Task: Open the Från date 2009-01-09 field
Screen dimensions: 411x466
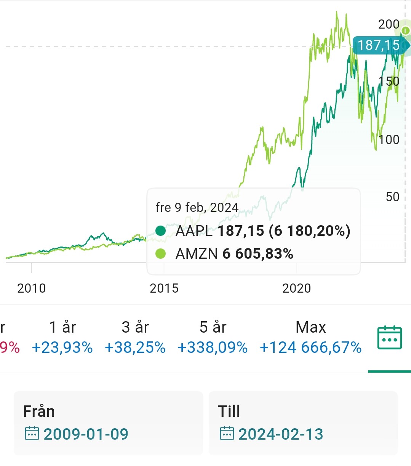Action: 108,423
